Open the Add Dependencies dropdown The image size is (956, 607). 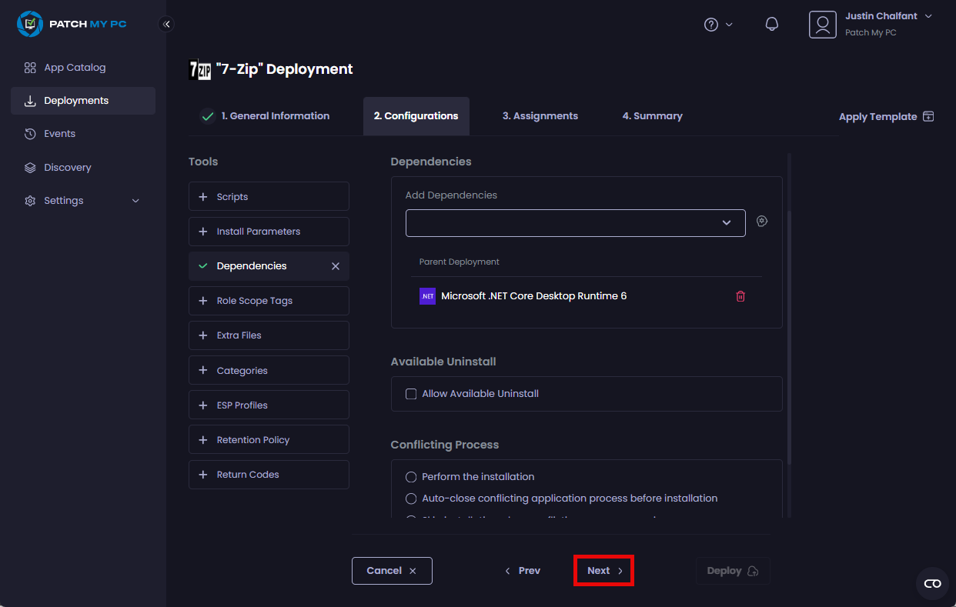(575, 223)
